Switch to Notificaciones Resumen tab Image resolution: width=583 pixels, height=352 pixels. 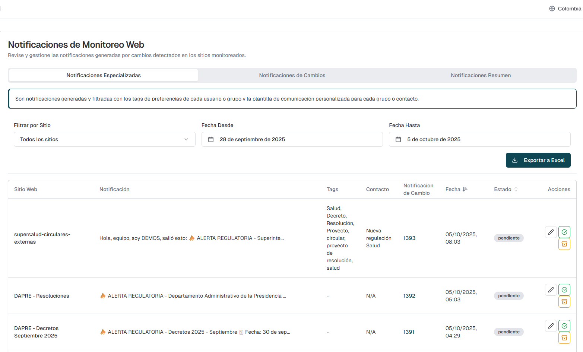(481, 75)
